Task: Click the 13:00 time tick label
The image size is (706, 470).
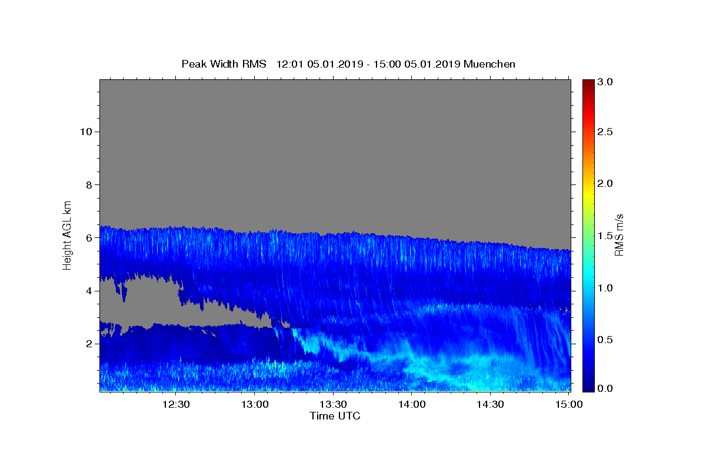Action: [x=254, y=404]
